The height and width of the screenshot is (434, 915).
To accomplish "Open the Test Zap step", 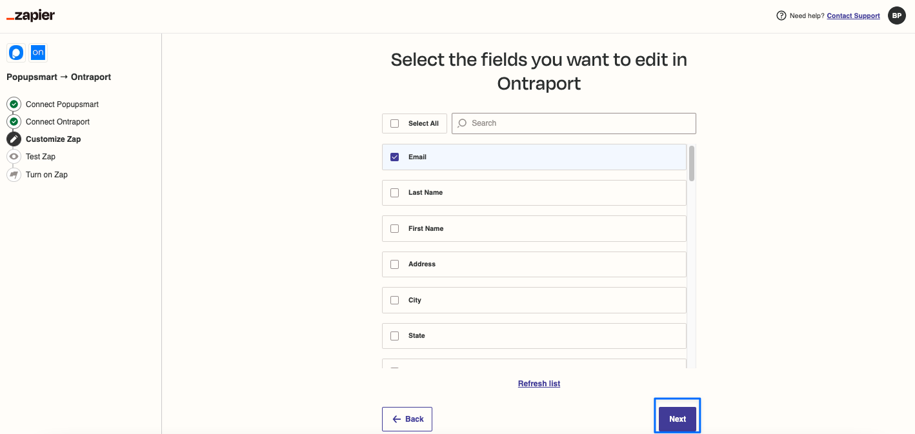I will [x=41, y=156].
